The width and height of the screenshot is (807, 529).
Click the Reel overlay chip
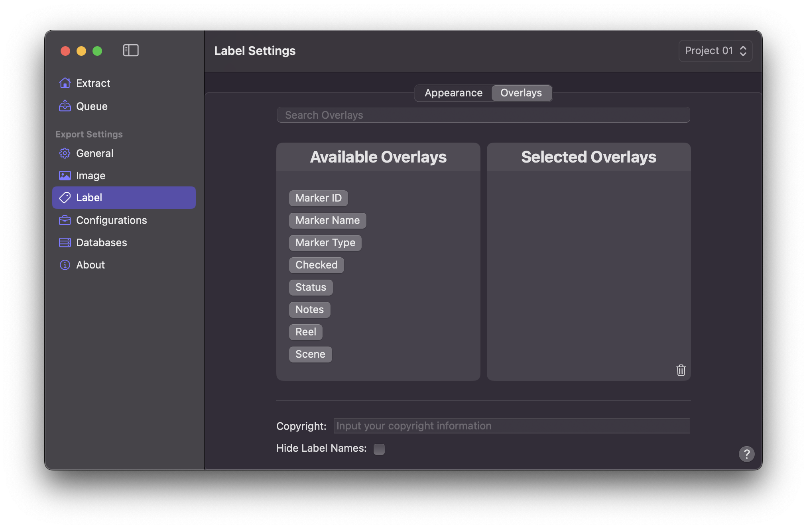click(x=306, y=332)
